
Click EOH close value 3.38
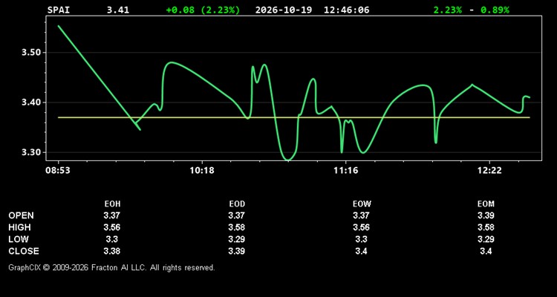click(x=112, y=251)
